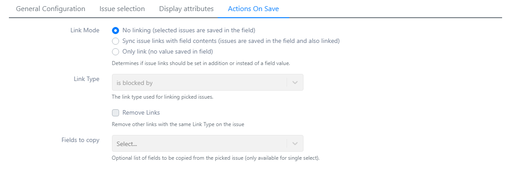Click the 'is blocked by' Link Type field
The height and width of the screenshot is (173, 511).
(208, 82)
